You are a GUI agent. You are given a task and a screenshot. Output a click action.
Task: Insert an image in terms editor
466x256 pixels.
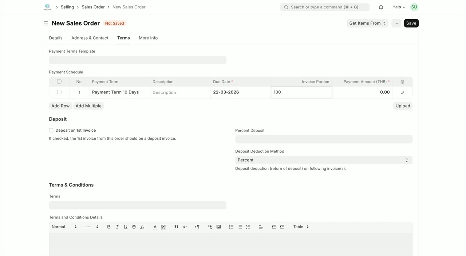click(x=218, y=227)
